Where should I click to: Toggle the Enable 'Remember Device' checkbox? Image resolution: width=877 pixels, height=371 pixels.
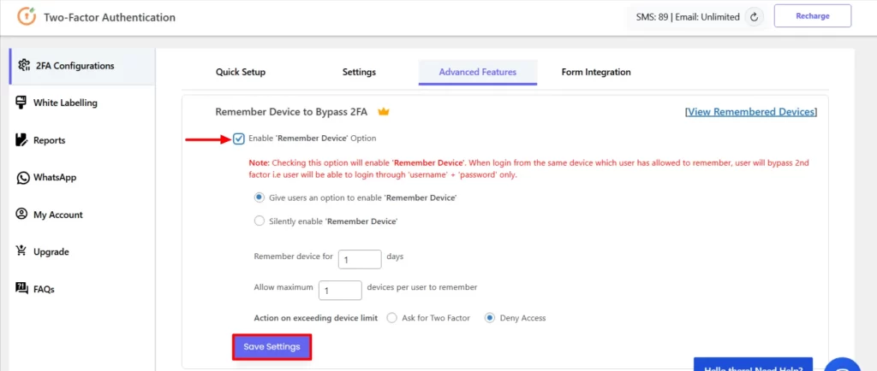(239, 139)
